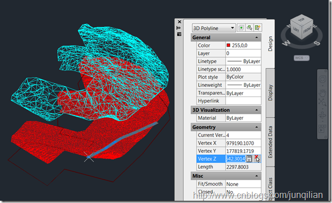Open the QuickCalc calculator icon for Vertex Z
Viewport: 332px width, 203px height.
tap(249, 159)
